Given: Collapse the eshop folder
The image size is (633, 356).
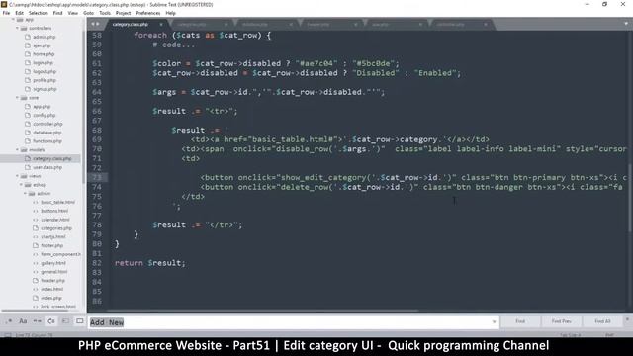Looking at the screenshot, I should tap(21, 185).
